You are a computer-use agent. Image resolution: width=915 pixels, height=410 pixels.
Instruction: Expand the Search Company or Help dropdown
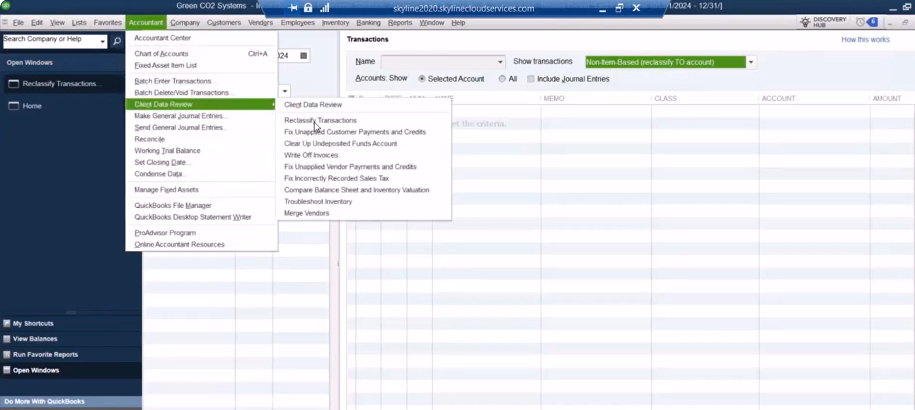103,42
